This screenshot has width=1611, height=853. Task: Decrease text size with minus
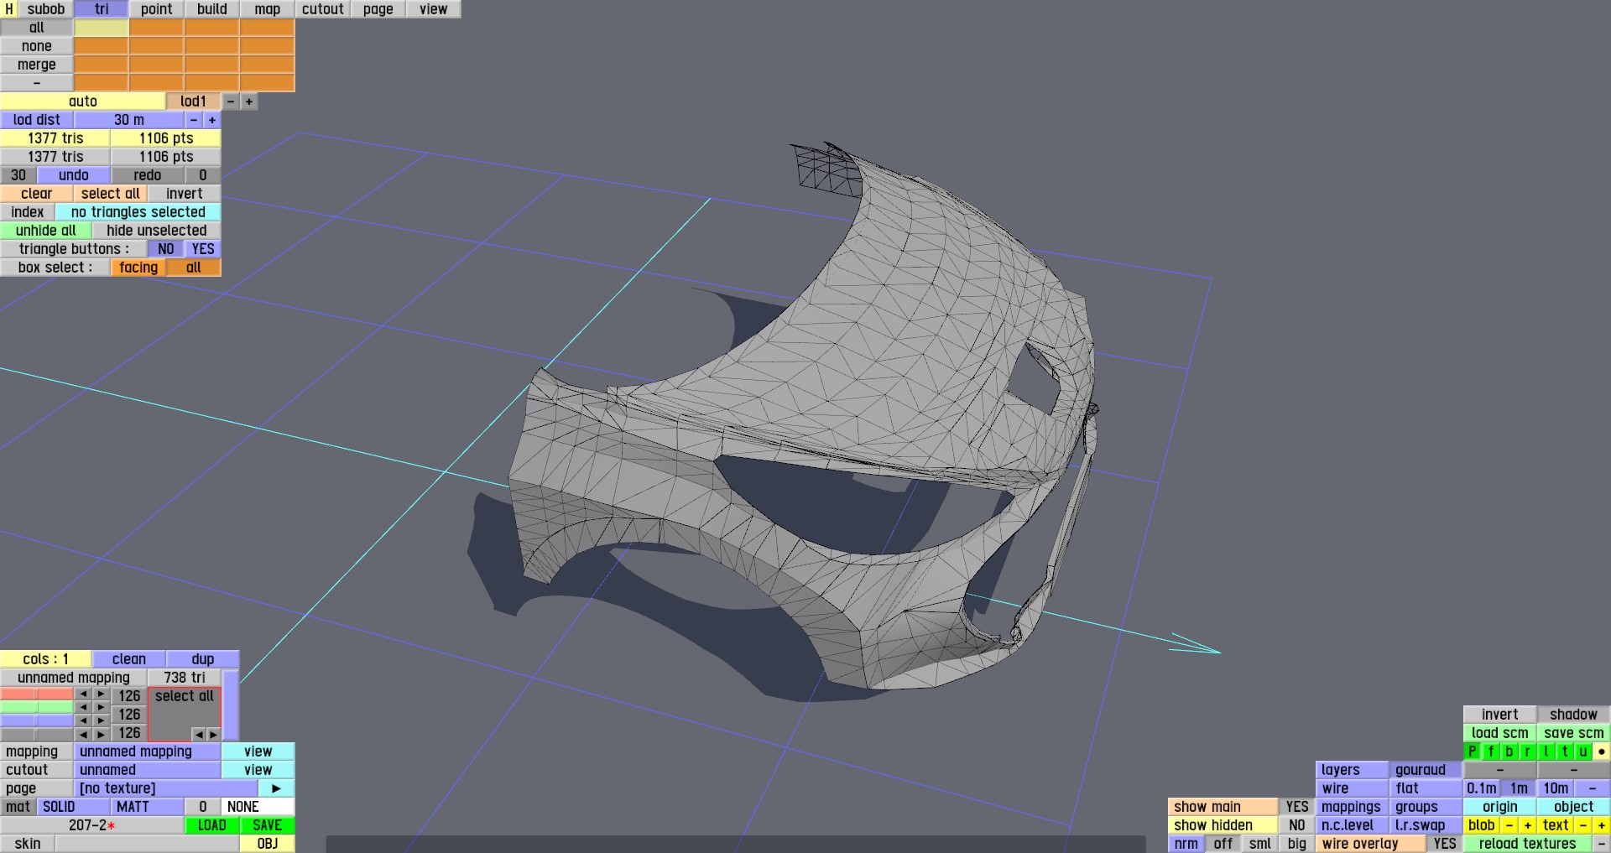tap(1583, 825)
